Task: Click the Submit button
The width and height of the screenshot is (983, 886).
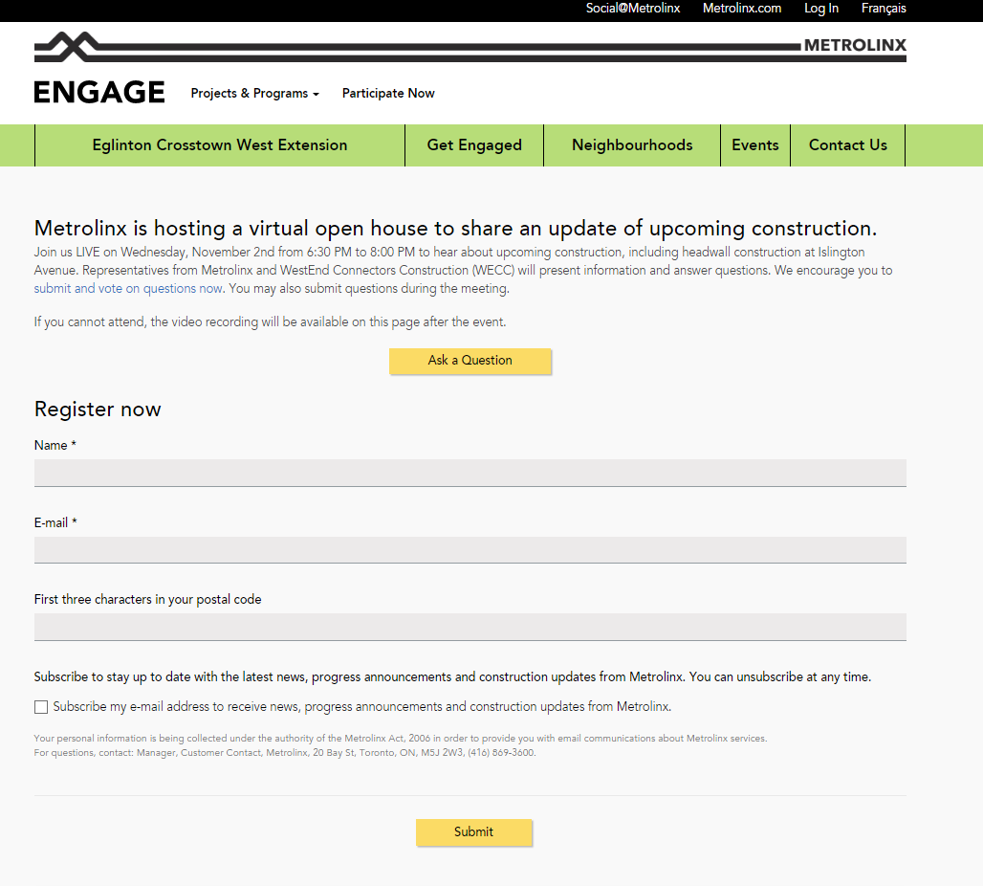Action: [474, 832]
